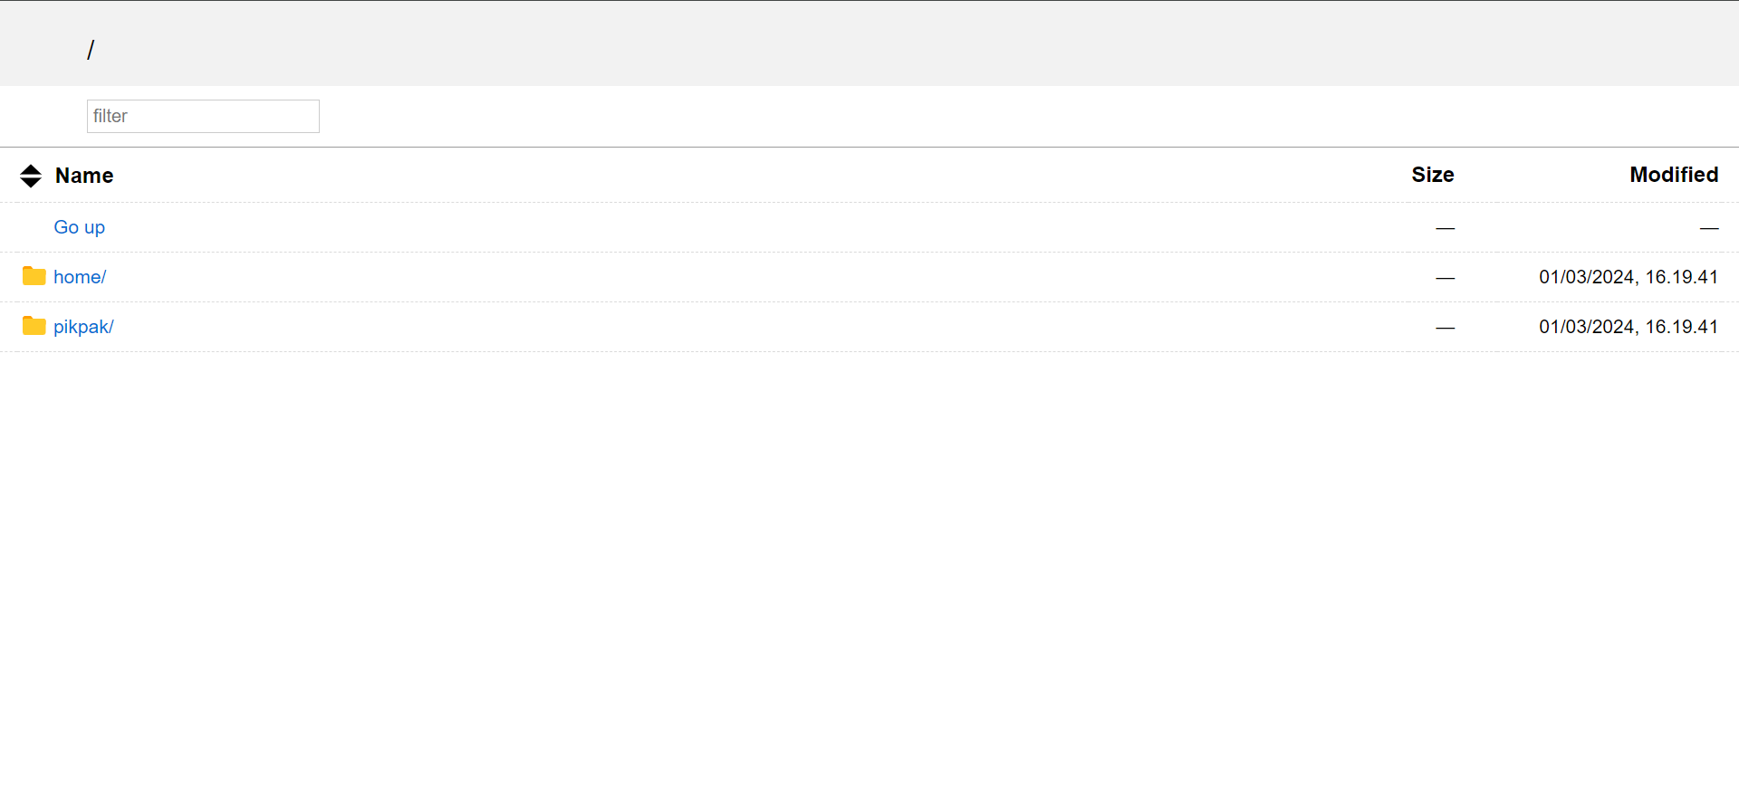Click the root path slash heading
This screenshot has height=793, width=1739.
click(91, 50)
